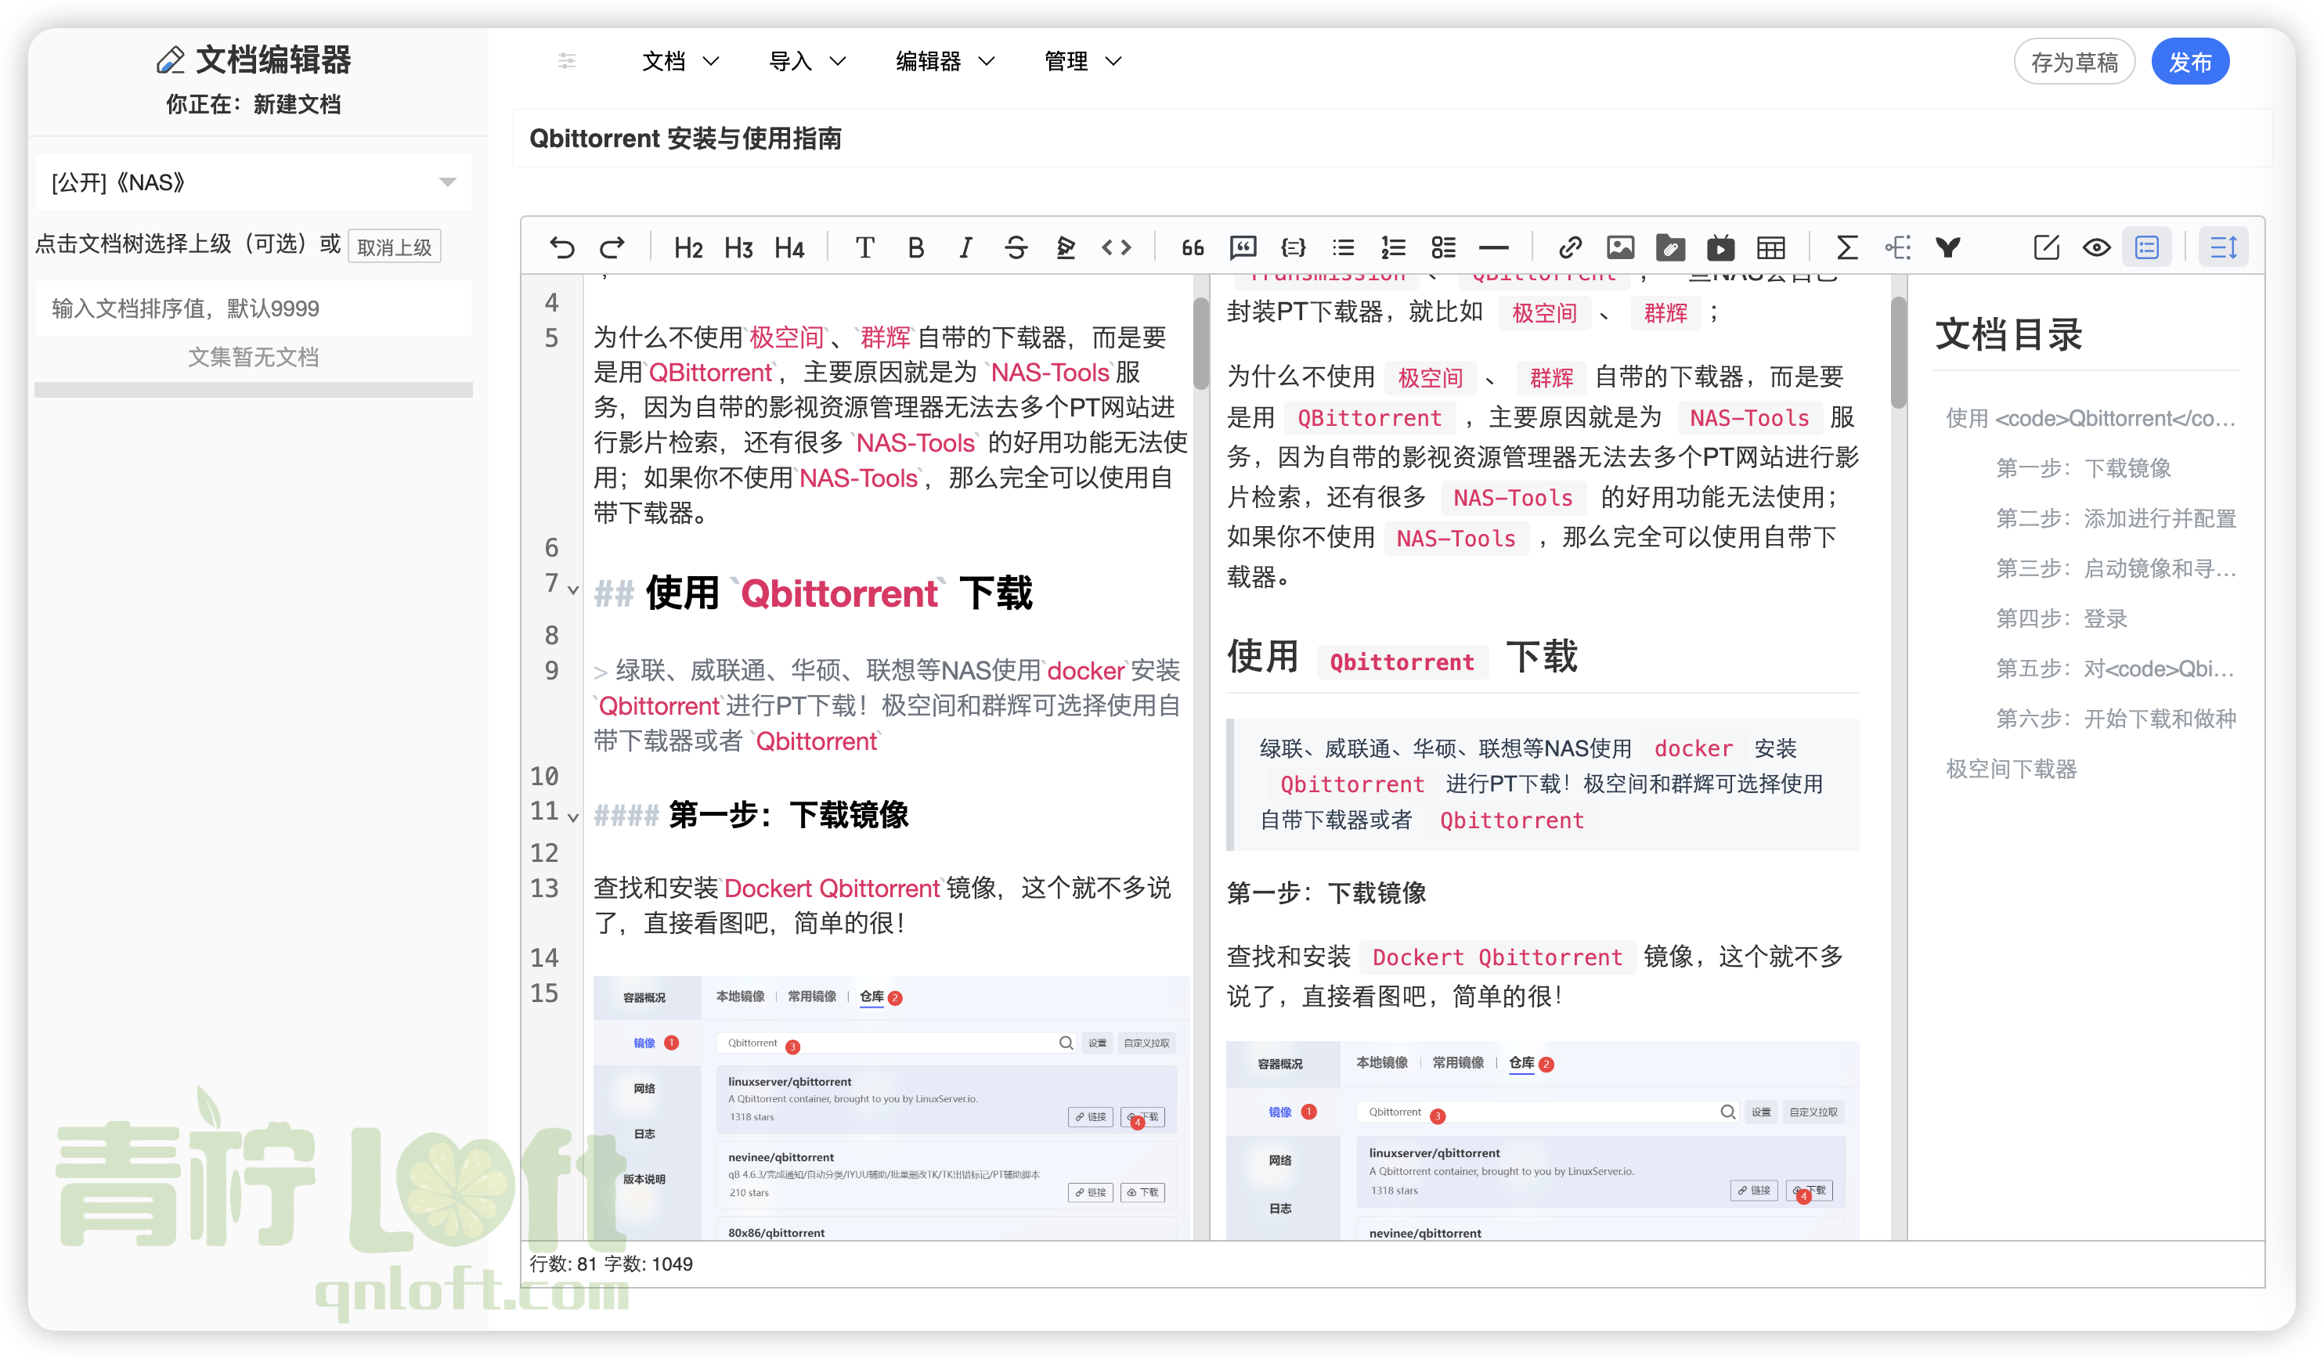
Task: Click the 文档编辑器 logo title
Action: (x=254, y=59)
